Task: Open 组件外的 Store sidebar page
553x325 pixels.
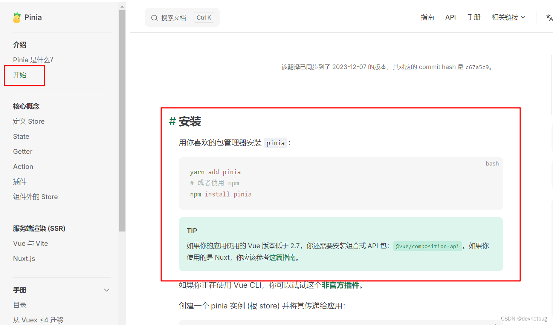Action: pyautogui.click(x=35, y=197)
